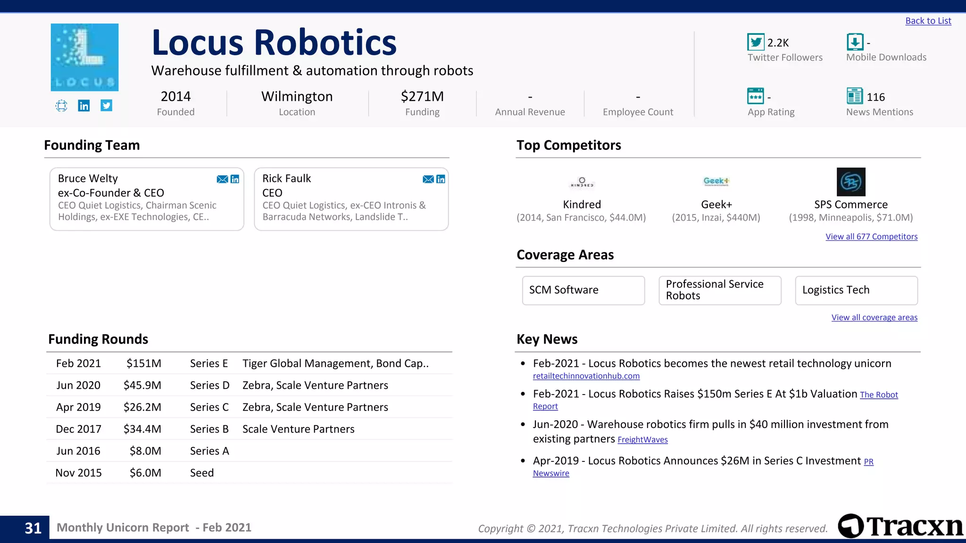Open FreightWaves news source link
This screenshot has width=966, height=543.
pyautogui.click(x=642, y=440)
